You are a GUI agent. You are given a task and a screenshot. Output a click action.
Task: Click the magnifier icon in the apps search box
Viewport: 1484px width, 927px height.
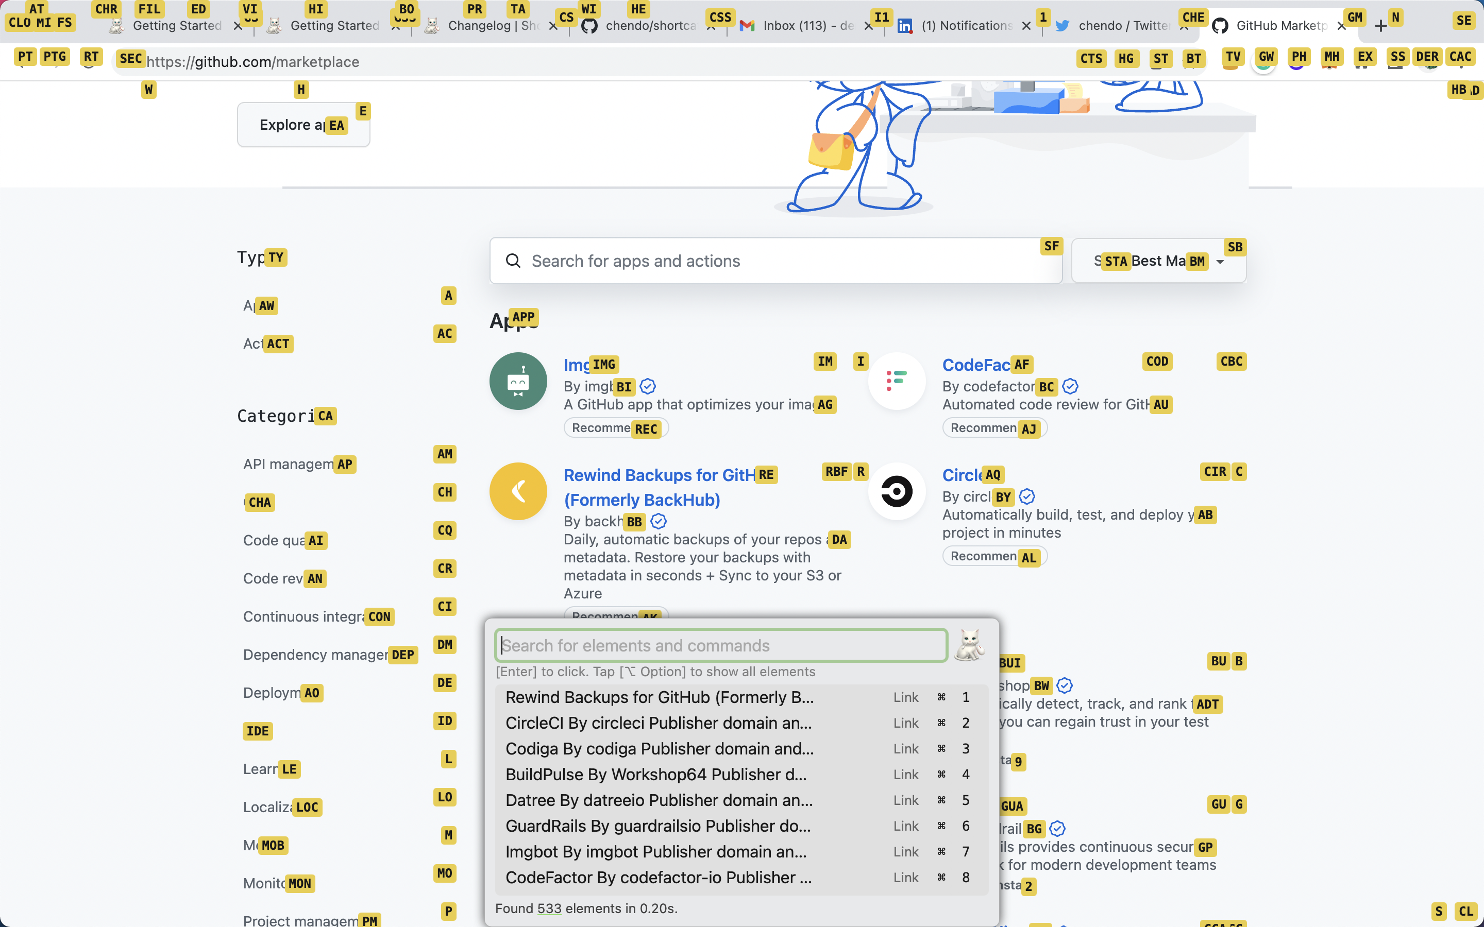pos(513,261)
